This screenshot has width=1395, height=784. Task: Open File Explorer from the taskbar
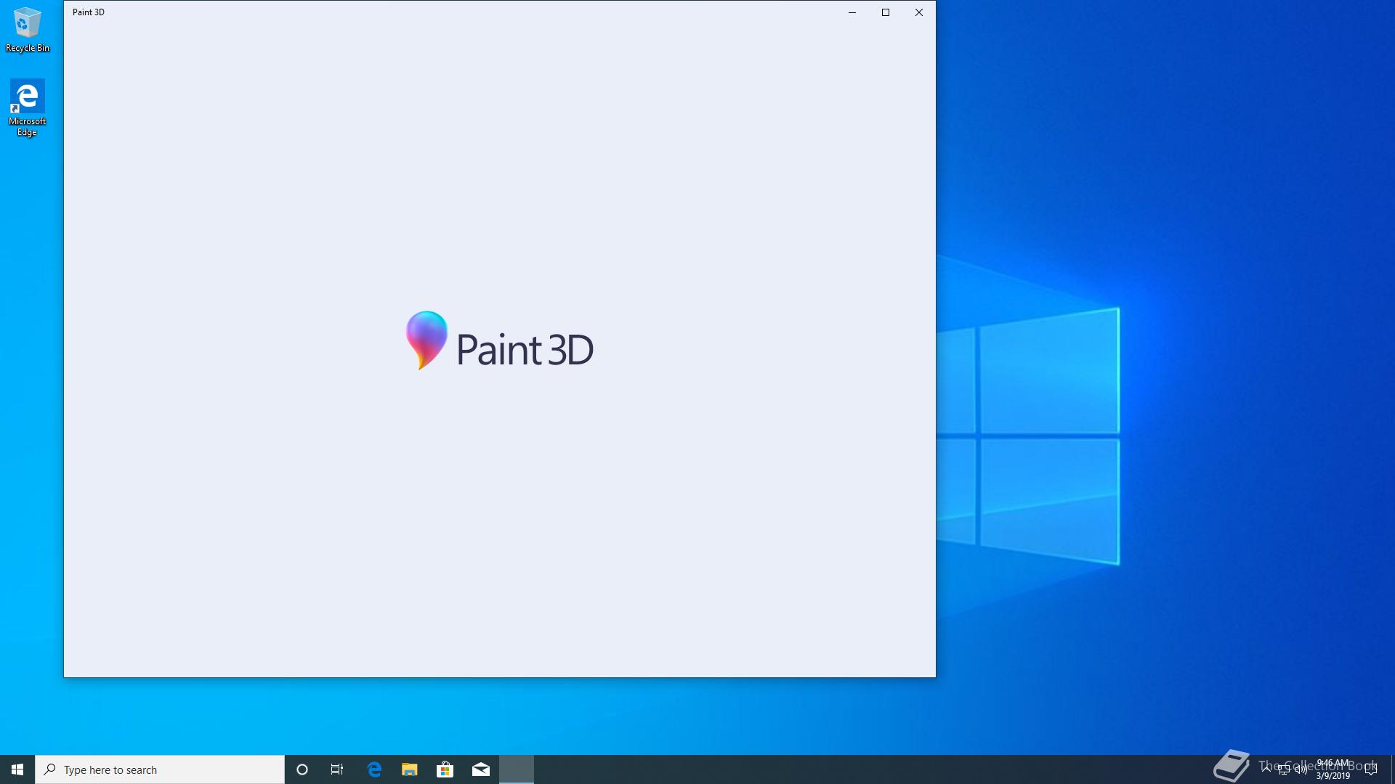410,769
